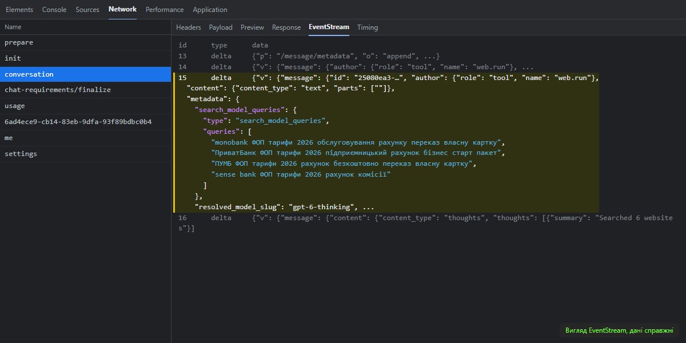
Task: Click the "Вигляд EventStream, дані справжні" status note
Action: click(x=619, y=330)
